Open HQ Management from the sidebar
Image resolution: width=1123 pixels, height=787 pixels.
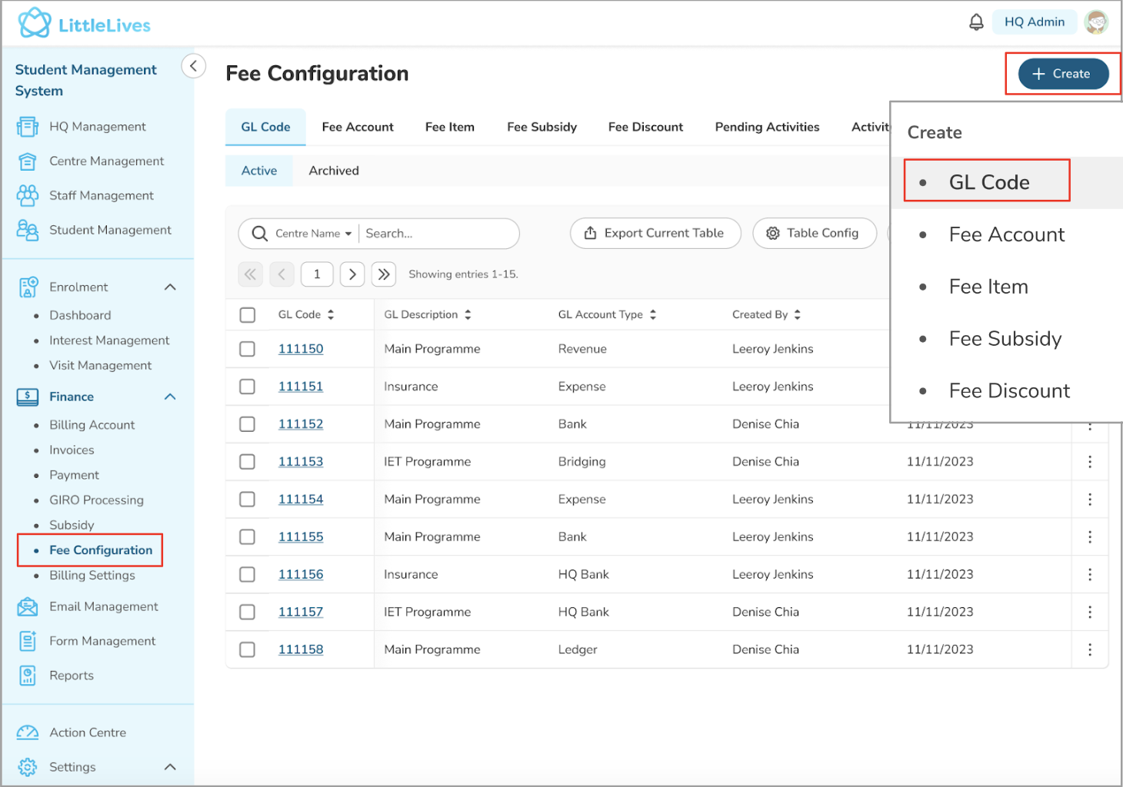(x=97, y=127)
